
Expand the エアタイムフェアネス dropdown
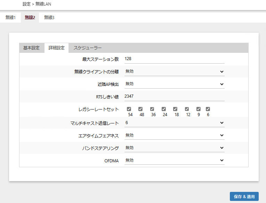pyautogui.click(x=174, y=135)
